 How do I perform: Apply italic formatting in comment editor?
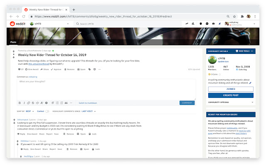click(x=24, y=103)
